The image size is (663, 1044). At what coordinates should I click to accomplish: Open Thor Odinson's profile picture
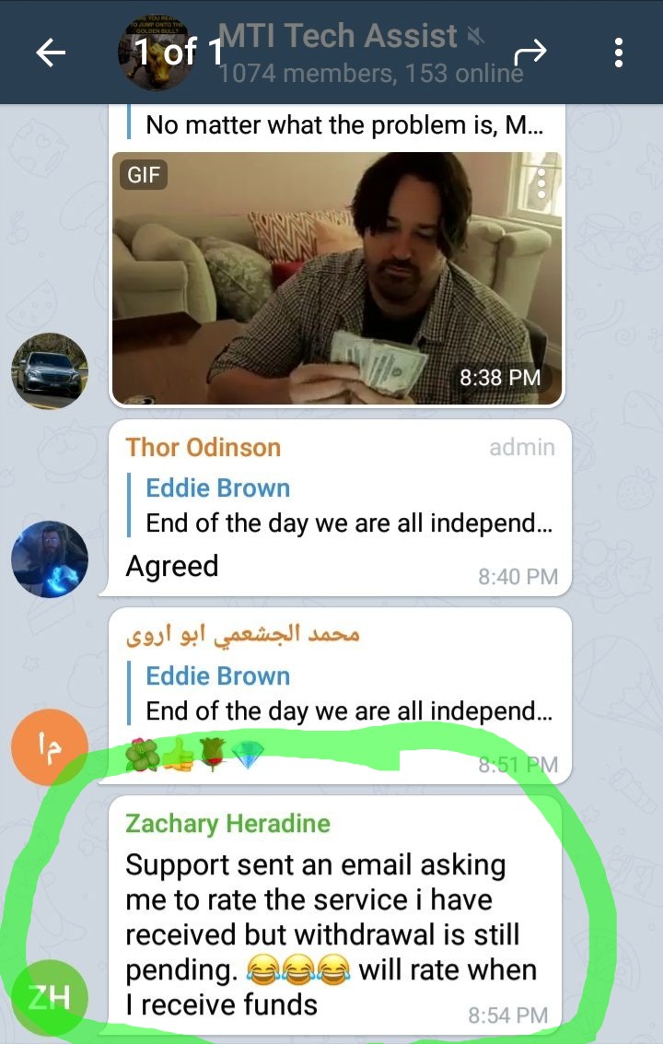[50, 559]
